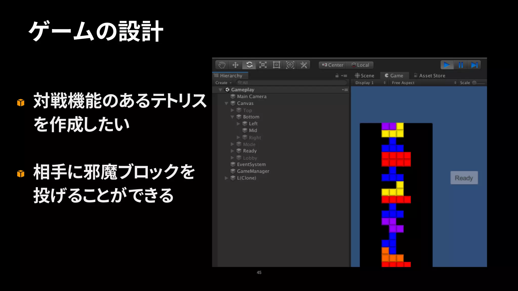This screenshot has height=291, width=518.
Task: Select the Bottom object
Action: [x=251, y=117]
